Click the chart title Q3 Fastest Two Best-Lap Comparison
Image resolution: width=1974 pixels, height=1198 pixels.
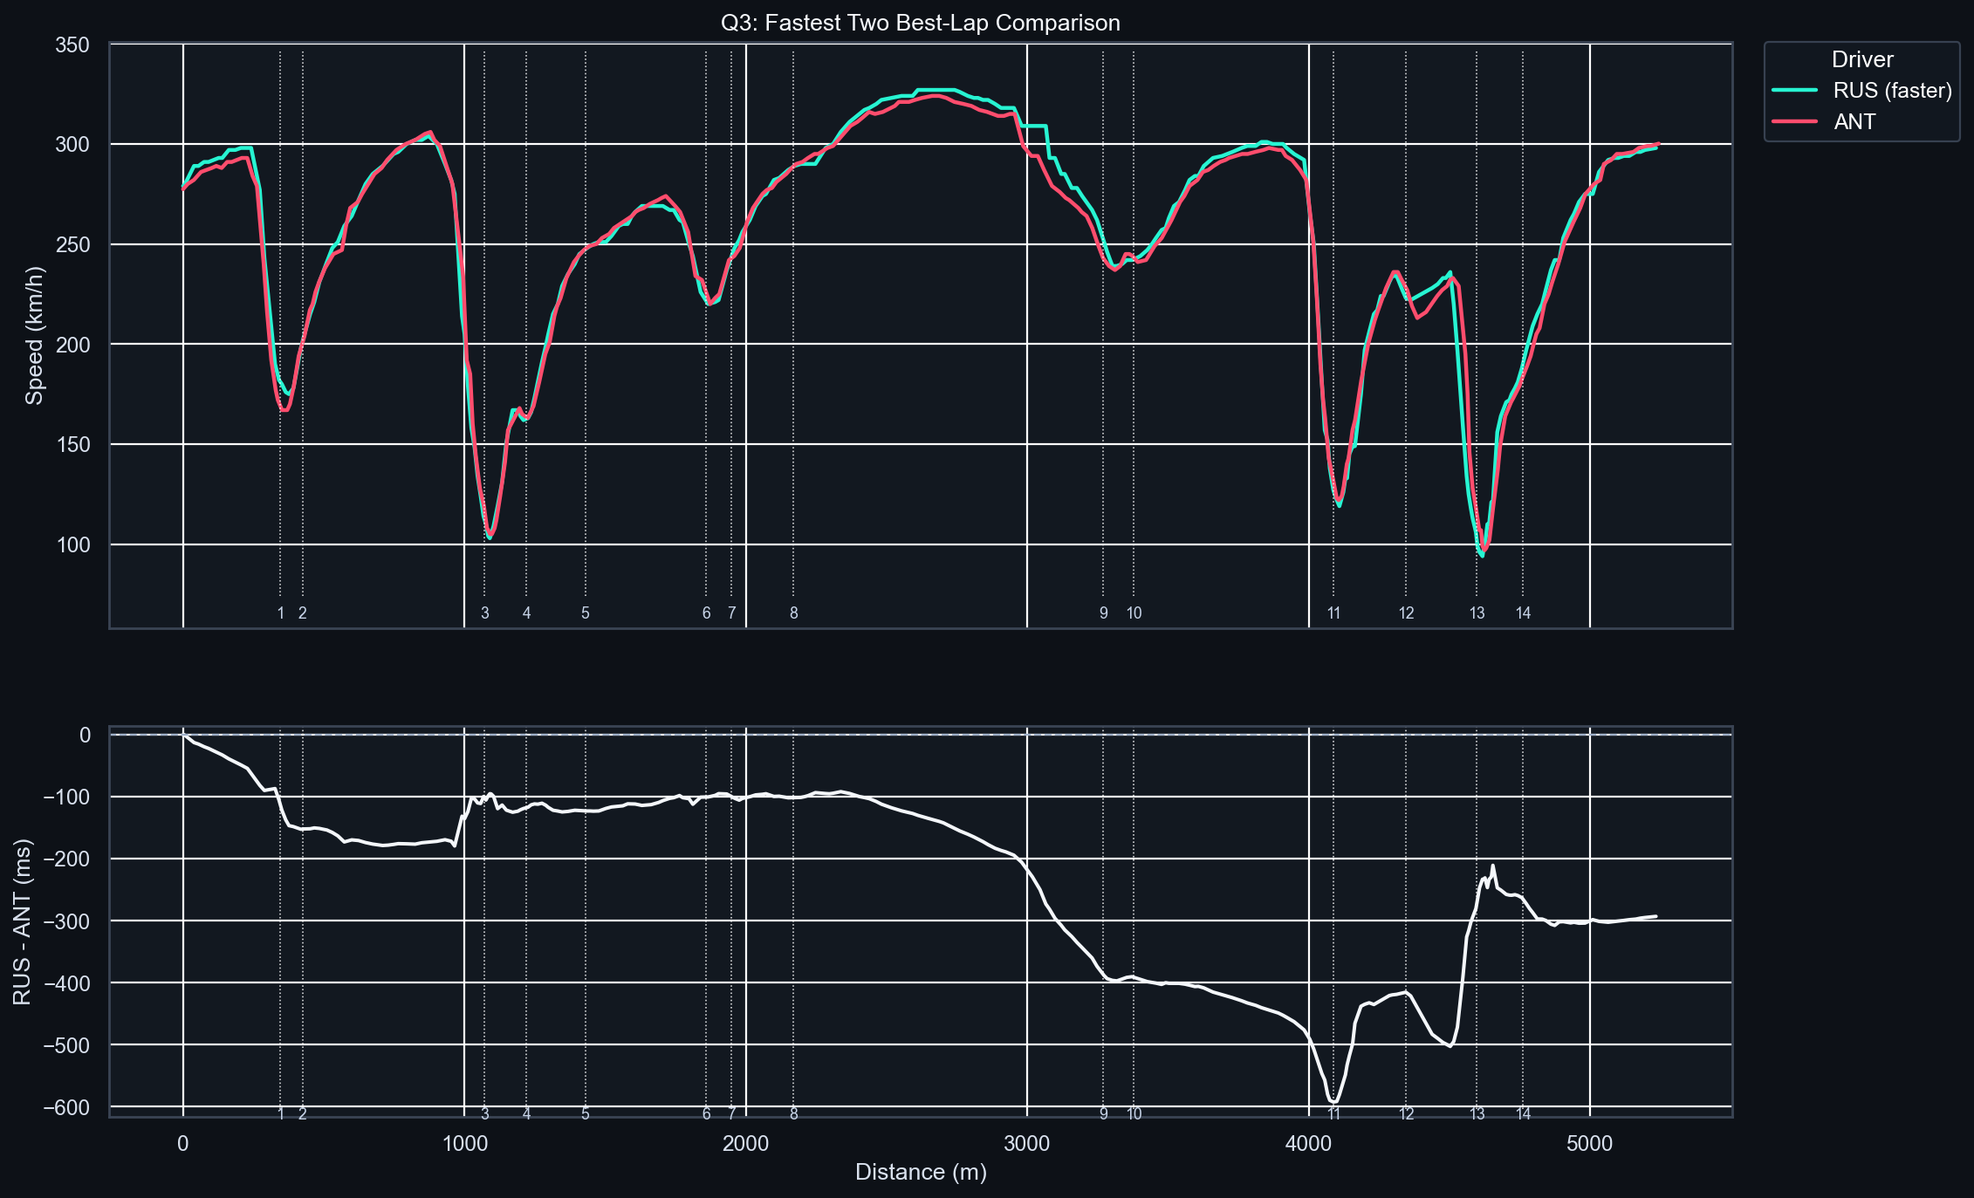click(x=920, y=23)
